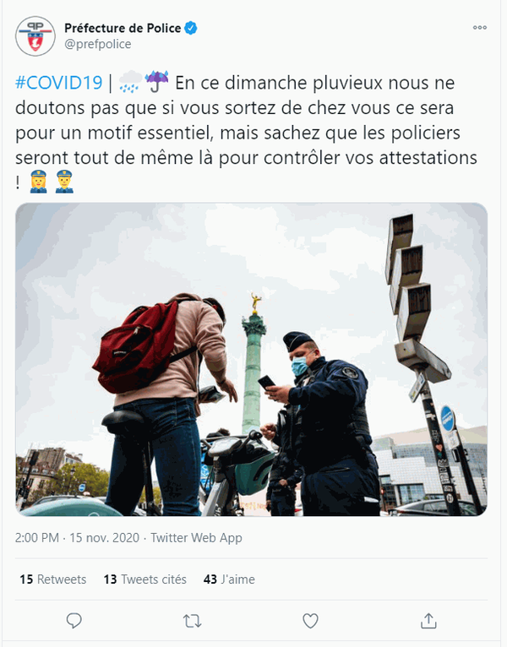This screenshot has height=647, width=507.
Task: Open the Préfecture de Police profile avatar
Action: 35,36
